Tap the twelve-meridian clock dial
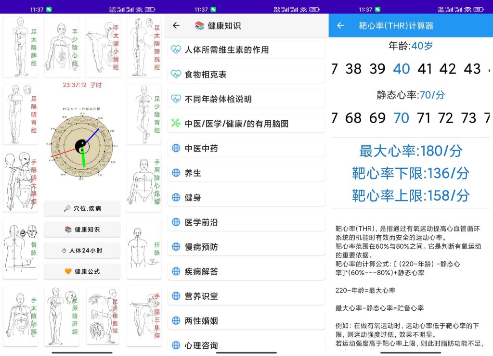 point(82,147)
